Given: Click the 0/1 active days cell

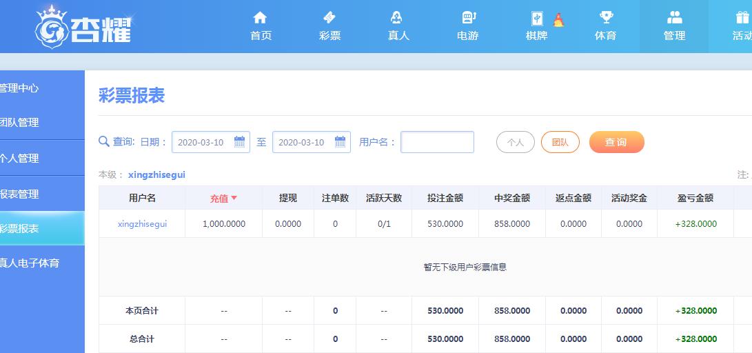Looking at the screenshot, I should (x=384, y=224).
